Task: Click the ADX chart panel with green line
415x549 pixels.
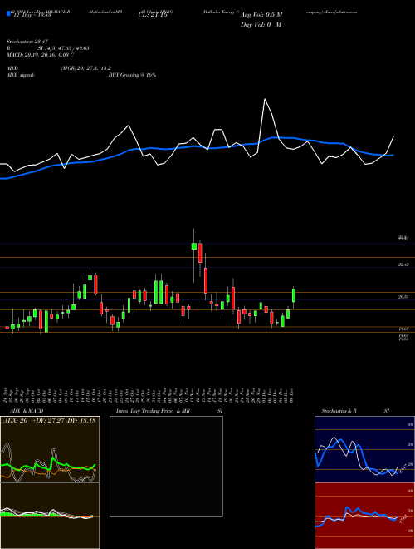Action: coord(50,449)
